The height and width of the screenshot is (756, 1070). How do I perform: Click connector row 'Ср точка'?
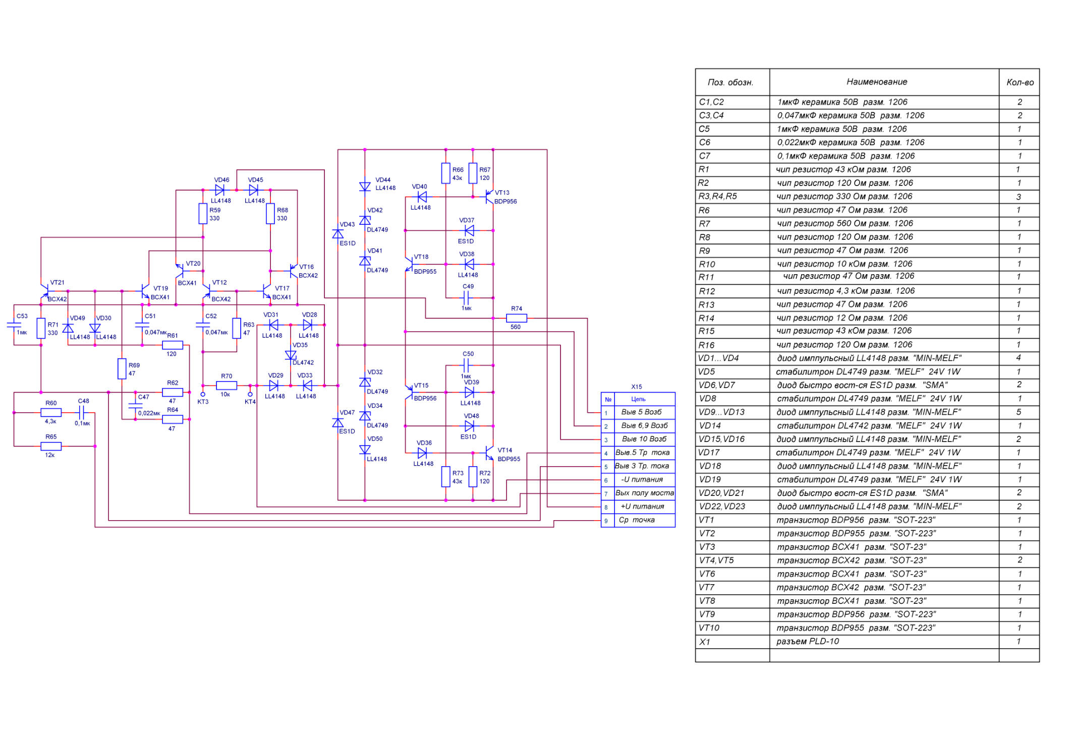[x=638, y=520]
